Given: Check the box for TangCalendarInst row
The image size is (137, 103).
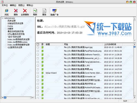Looking at the screenshot, I should click(x=38, y=62).
